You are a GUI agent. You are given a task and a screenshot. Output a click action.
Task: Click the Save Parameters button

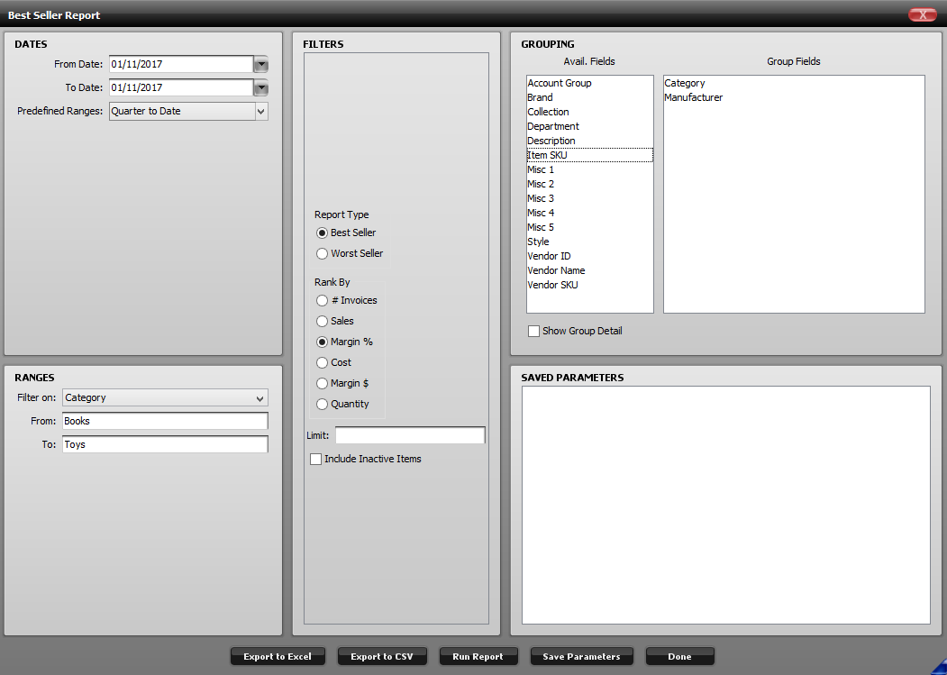(581, 657)
